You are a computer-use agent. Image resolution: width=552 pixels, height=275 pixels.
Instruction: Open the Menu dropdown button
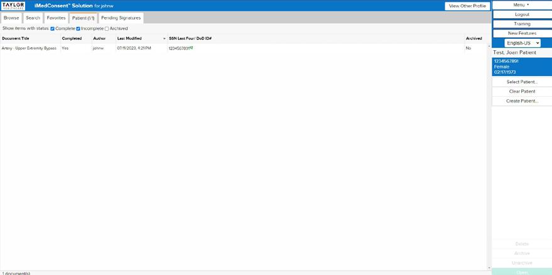[522, 5]
